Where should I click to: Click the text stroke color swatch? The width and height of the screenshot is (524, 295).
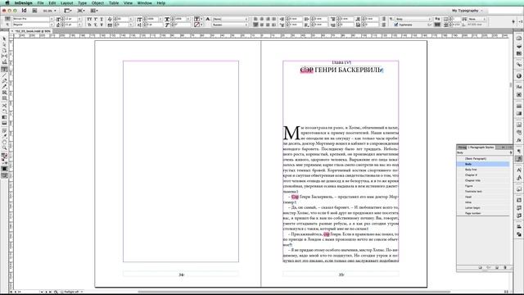(x=196, y=25)
